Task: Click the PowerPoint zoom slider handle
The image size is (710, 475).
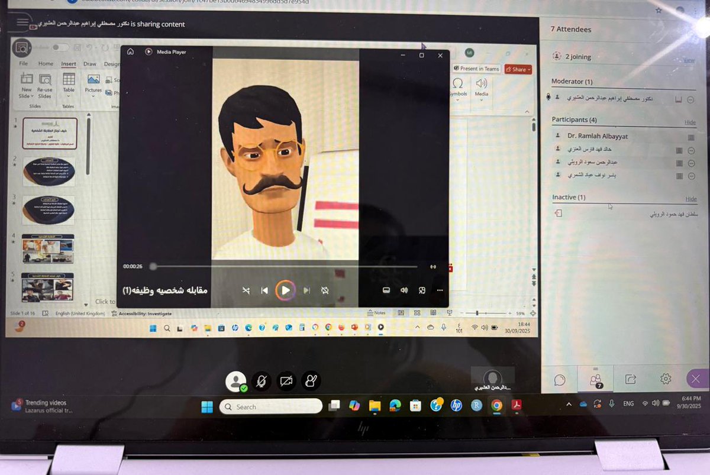Action: click(477, 313)
